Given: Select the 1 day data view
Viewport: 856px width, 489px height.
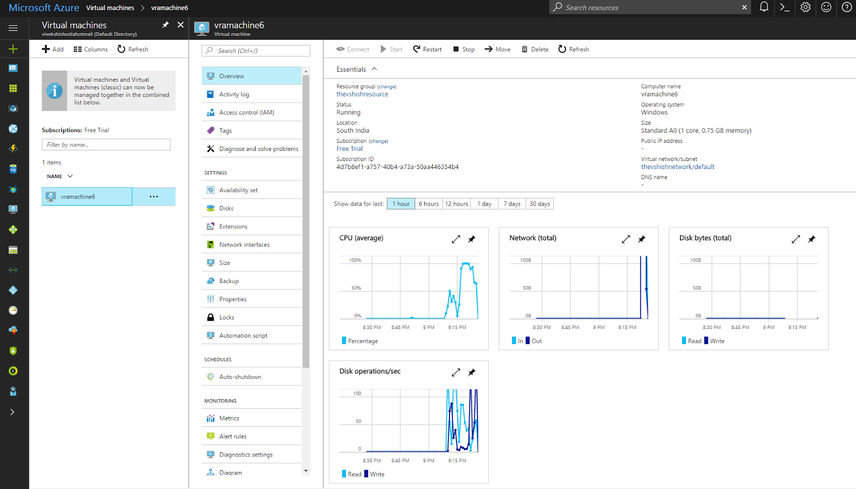Looking at the screenshot, I should click(x=484, y=203).
